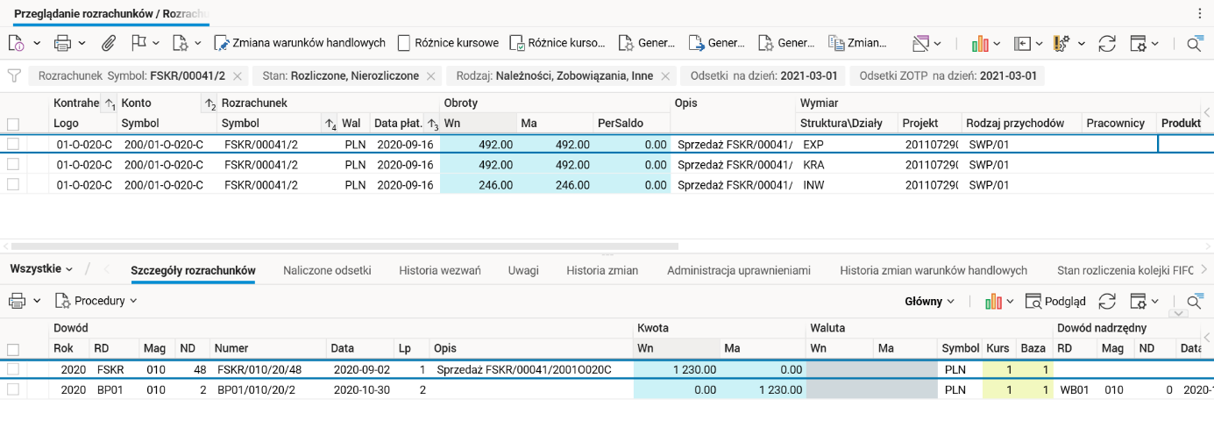1214x428 pixels.
Task: Click the top toolbar bar chart icon
Action: point(980,43)
